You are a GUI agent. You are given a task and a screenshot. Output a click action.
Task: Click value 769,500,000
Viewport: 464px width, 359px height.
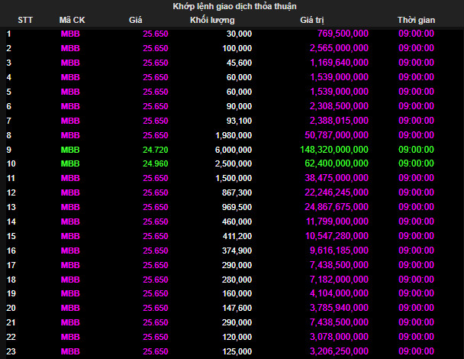click(x=343, y=34)
